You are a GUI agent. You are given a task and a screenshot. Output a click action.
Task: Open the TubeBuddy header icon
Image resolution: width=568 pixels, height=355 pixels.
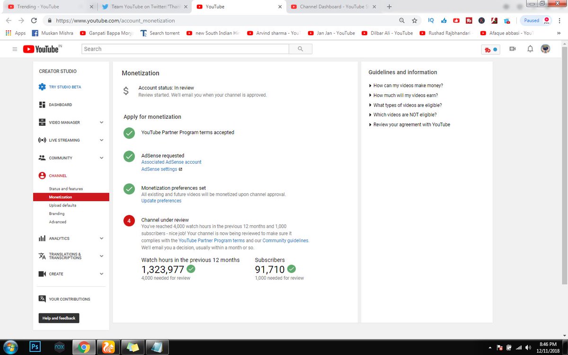[x=490, y=49]
